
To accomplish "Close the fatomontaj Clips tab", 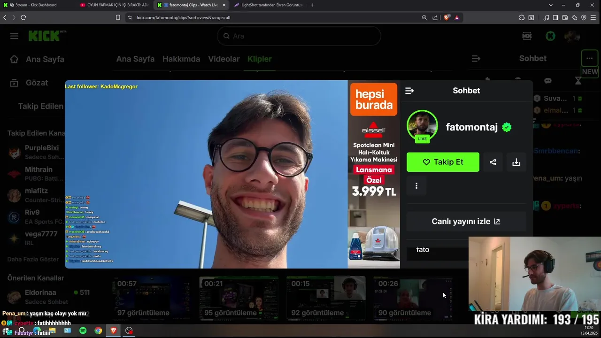I will 224,5.
